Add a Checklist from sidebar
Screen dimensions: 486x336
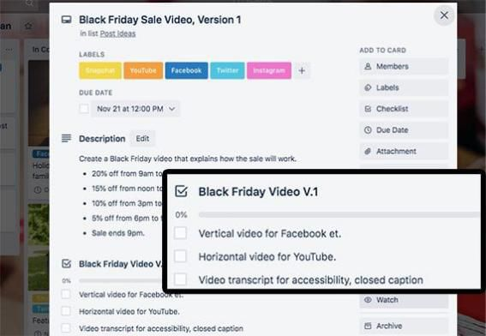pyautogui.click(x=404, y=109)
